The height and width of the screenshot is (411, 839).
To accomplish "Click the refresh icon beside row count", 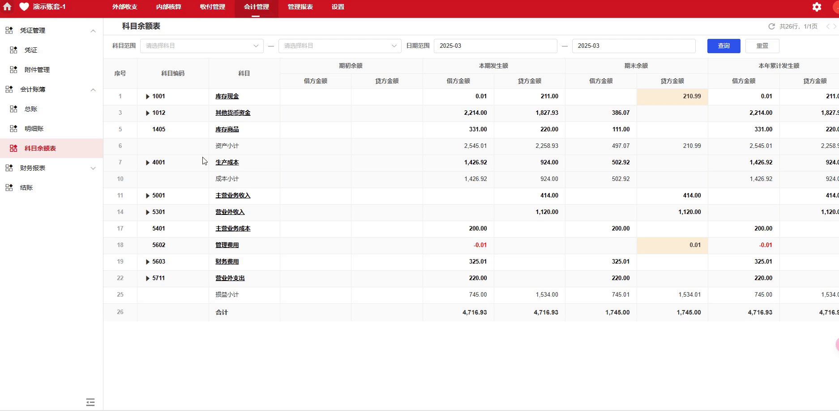I will tap(771, 26).
